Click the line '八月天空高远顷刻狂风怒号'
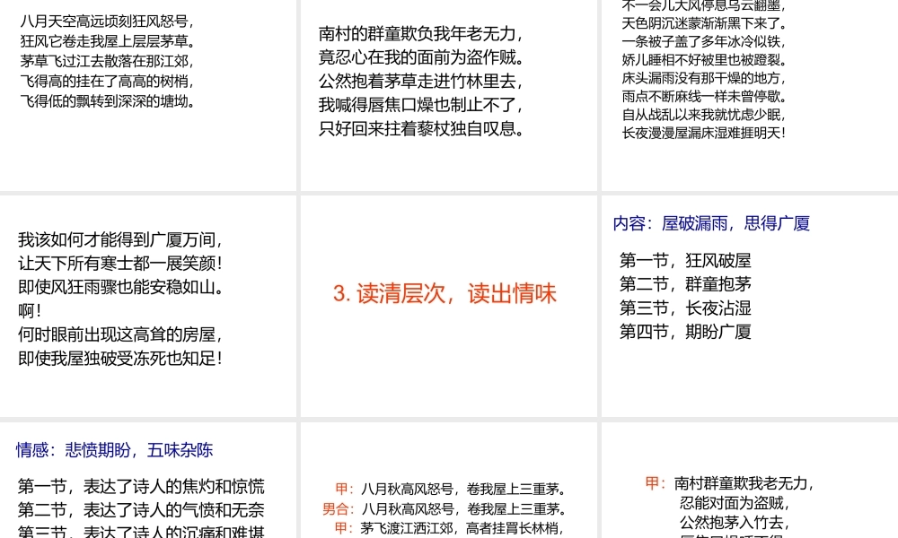The width and height of the screenshot is (898, 538). tap(108, 22)
